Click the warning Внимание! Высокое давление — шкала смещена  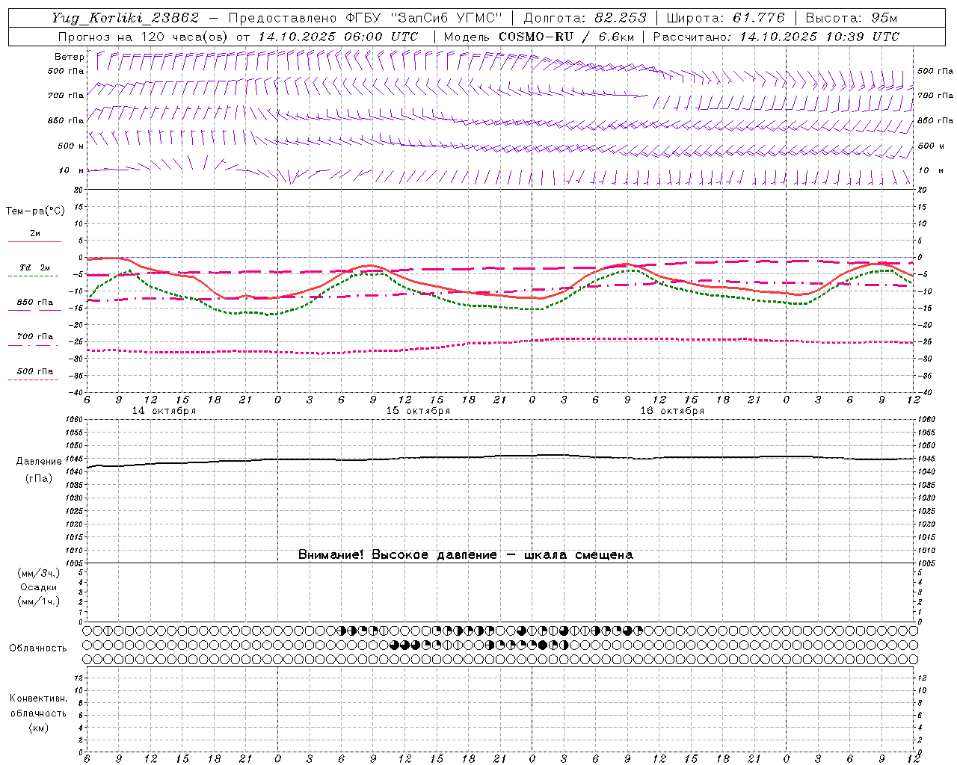click(x=465, y=555)
